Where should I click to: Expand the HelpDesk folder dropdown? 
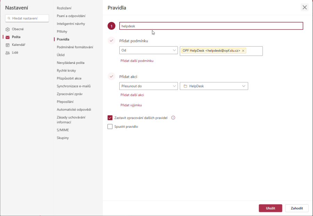tap(214, 86)
